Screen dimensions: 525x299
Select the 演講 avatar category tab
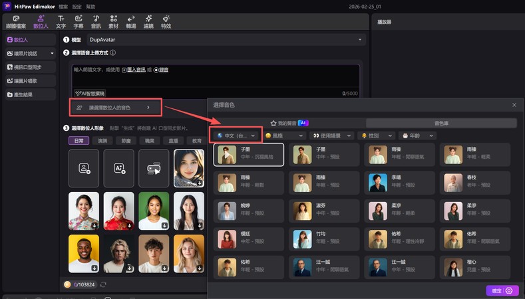point(102,141)
